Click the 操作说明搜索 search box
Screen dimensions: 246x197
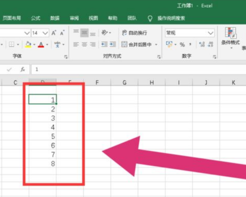click(171, 18)
